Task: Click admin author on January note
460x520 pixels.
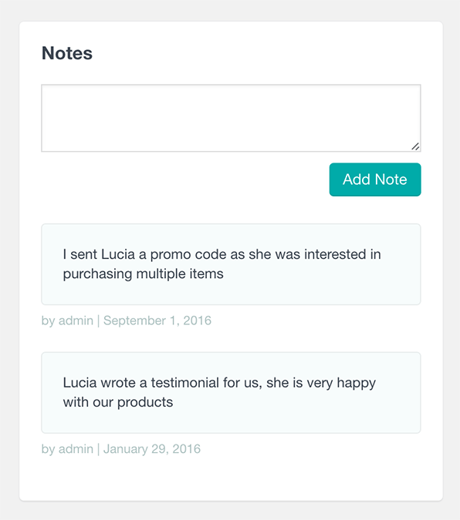Action: pos(76,449)
